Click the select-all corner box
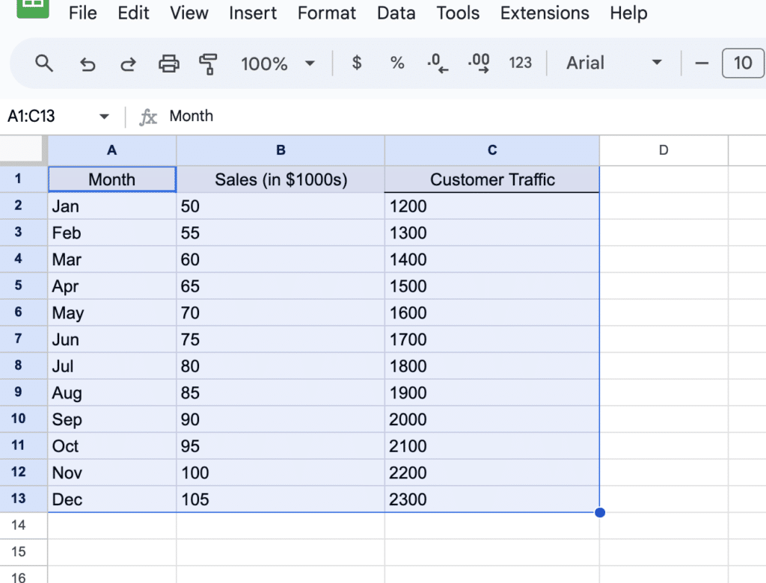This screenshot has width=766, height=583. point(22,149)
